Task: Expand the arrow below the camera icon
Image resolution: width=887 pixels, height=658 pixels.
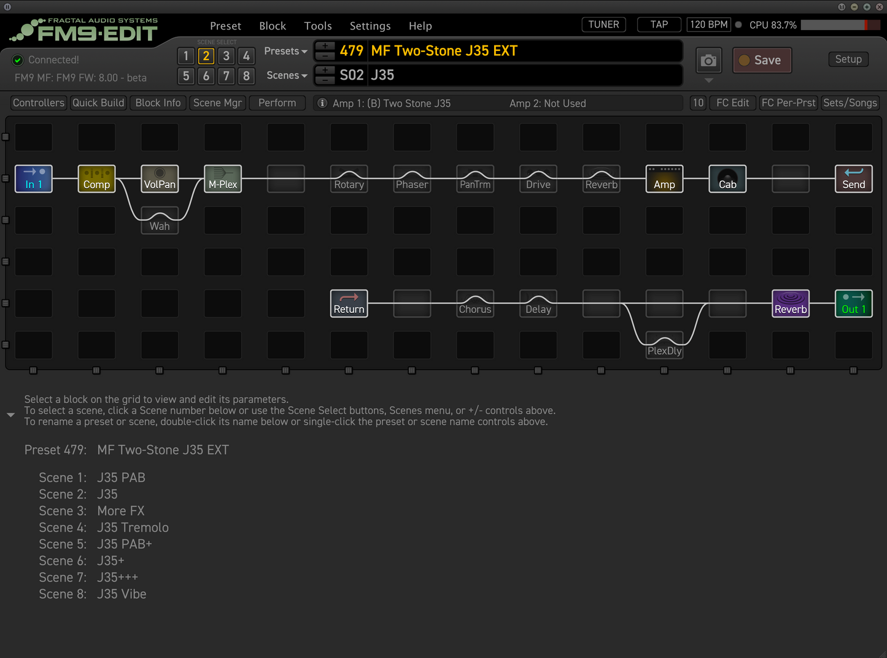Action: pyautogui.click(x=709, y=80)
